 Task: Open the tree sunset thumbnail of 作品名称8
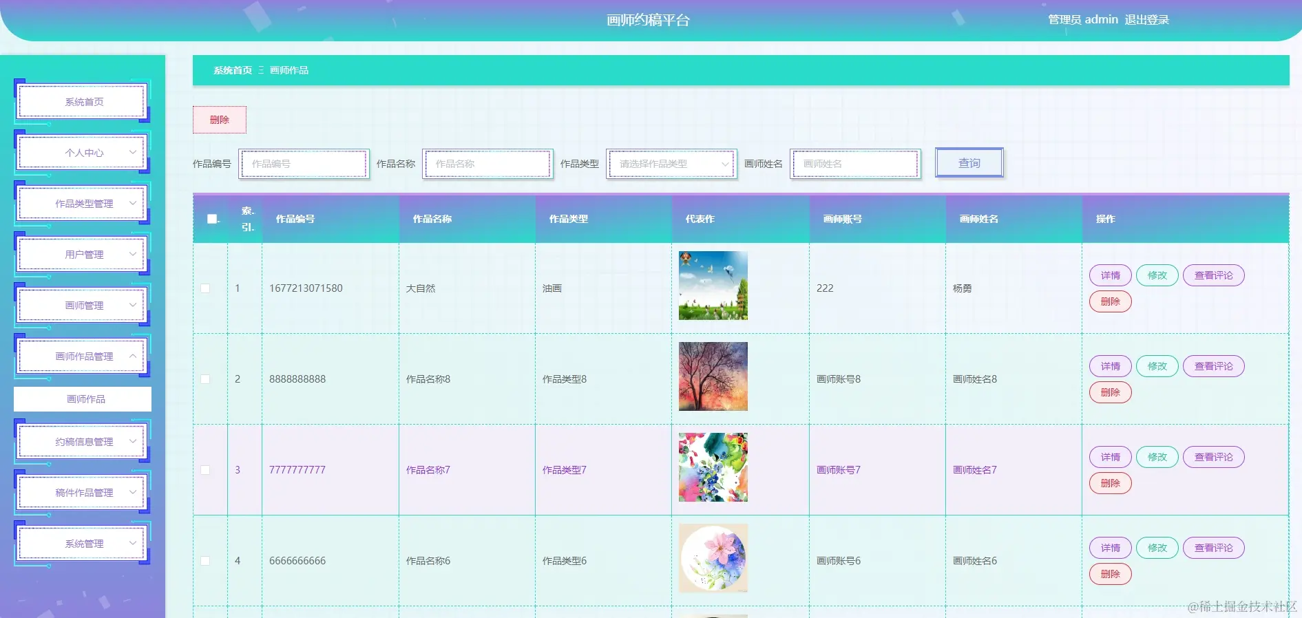click(713, 376)
